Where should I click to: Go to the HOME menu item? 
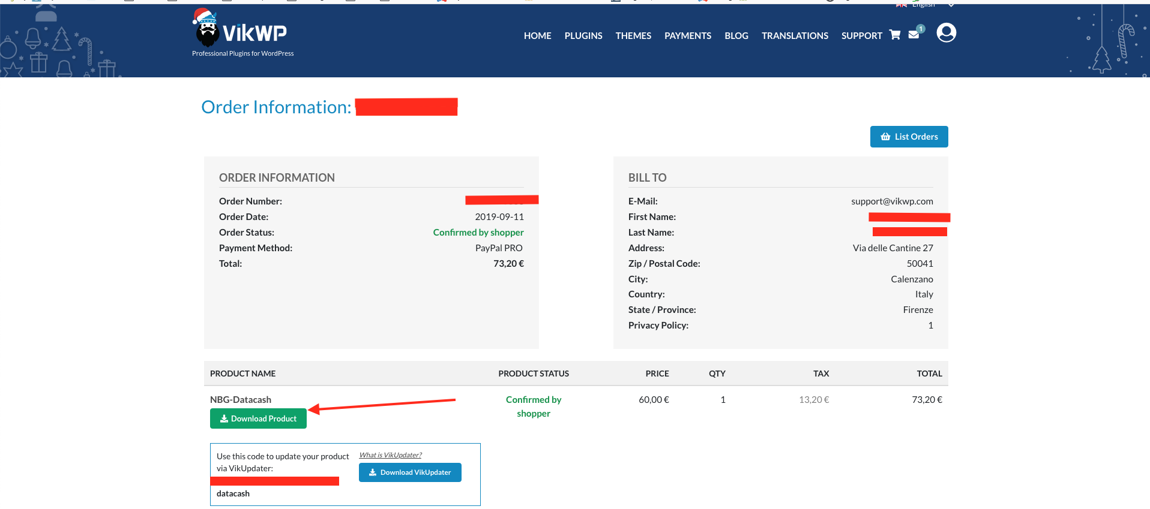click(x=537, y=36)
